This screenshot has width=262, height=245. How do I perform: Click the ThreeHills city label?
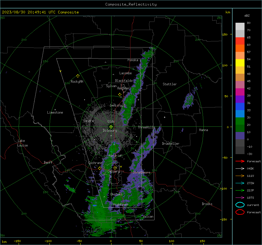pyautogui.click(x=146, y=127)
